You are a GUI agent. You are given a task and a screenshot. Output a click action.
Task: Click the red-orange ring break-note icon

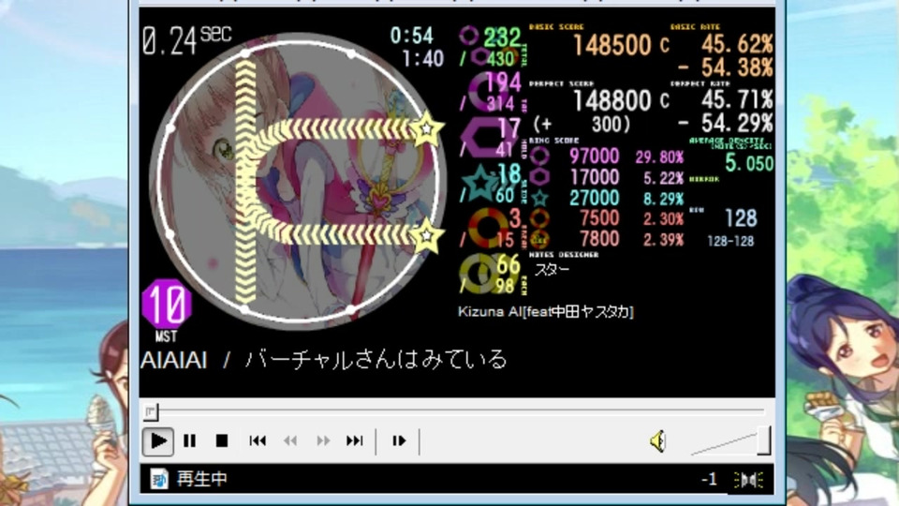(487, 229)
